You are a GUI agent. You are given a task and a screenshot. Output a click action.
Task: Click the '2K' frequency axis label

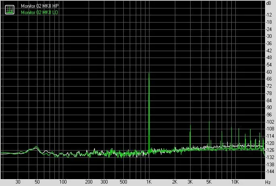point(175,182)
